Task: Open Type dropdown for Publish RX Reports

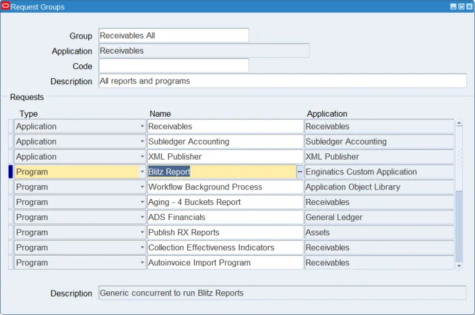Action: [x=142, y=233]
